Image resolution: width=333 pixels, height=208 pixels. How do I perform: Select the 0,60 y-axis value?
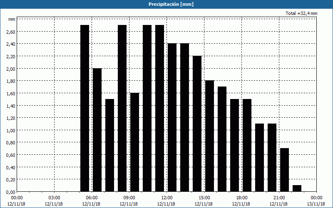(11, 155)
